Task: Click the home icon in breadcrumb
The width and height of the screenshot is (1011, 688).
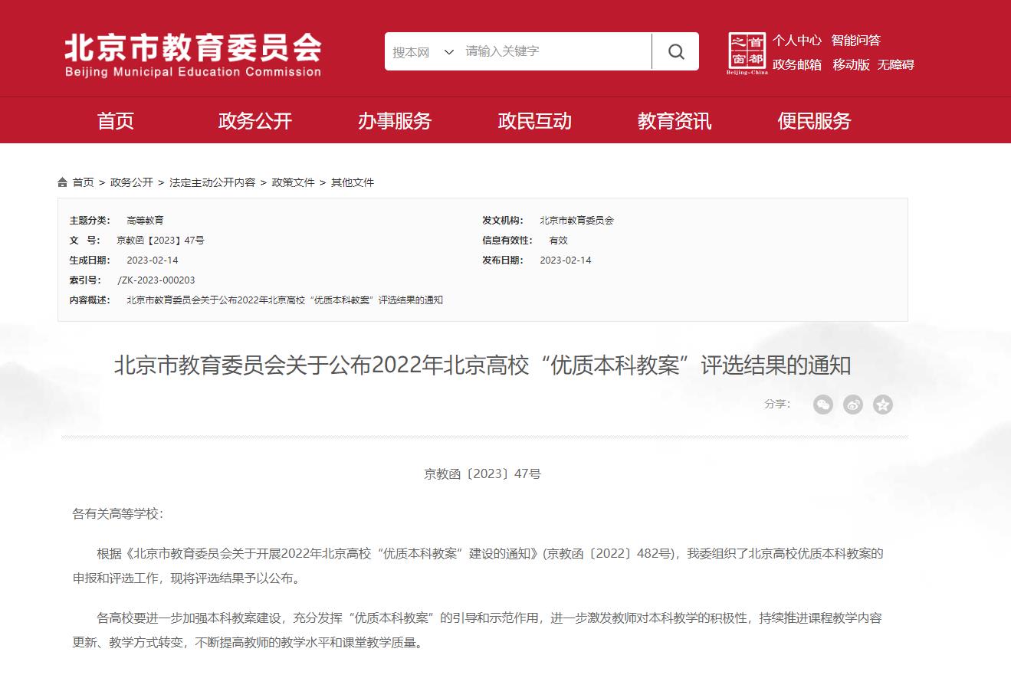Action: (x=62, y=182)
